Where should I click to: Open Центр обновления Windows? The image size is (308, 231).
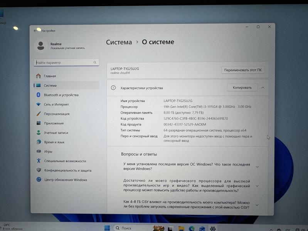coord(65,180)
